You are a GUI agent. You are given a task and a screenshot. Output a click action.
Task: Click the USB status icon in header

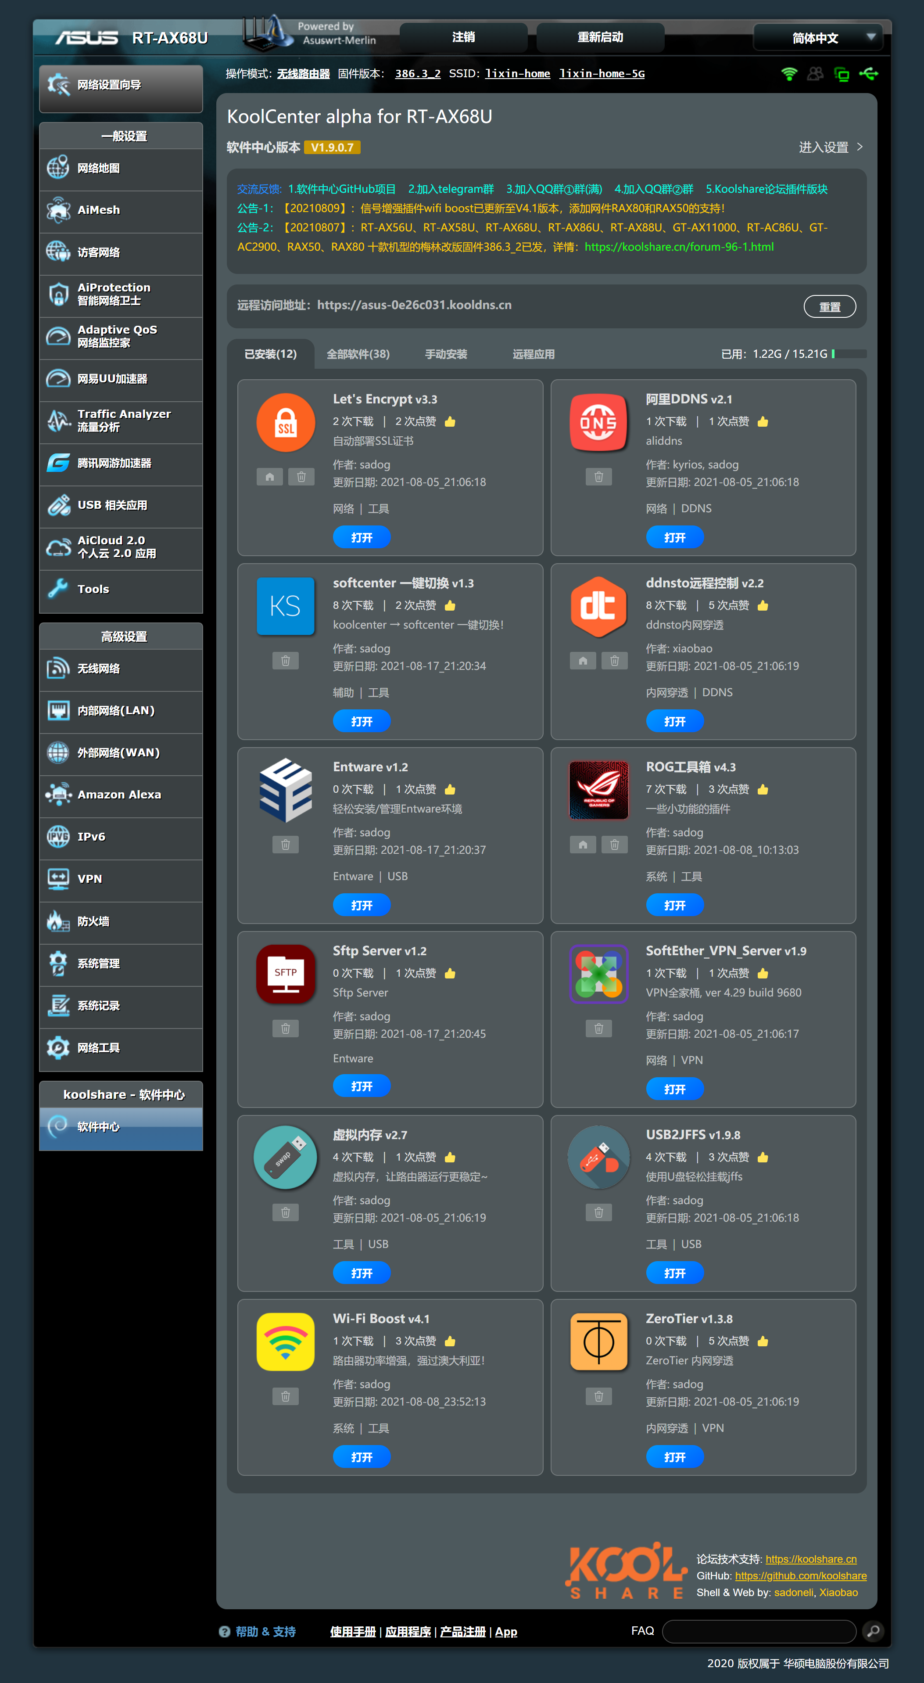coord(868,74)
